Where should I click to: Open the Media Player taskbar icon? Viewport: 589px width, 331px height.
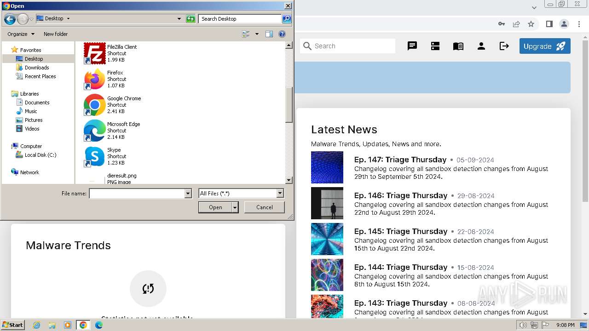[68, 325]
